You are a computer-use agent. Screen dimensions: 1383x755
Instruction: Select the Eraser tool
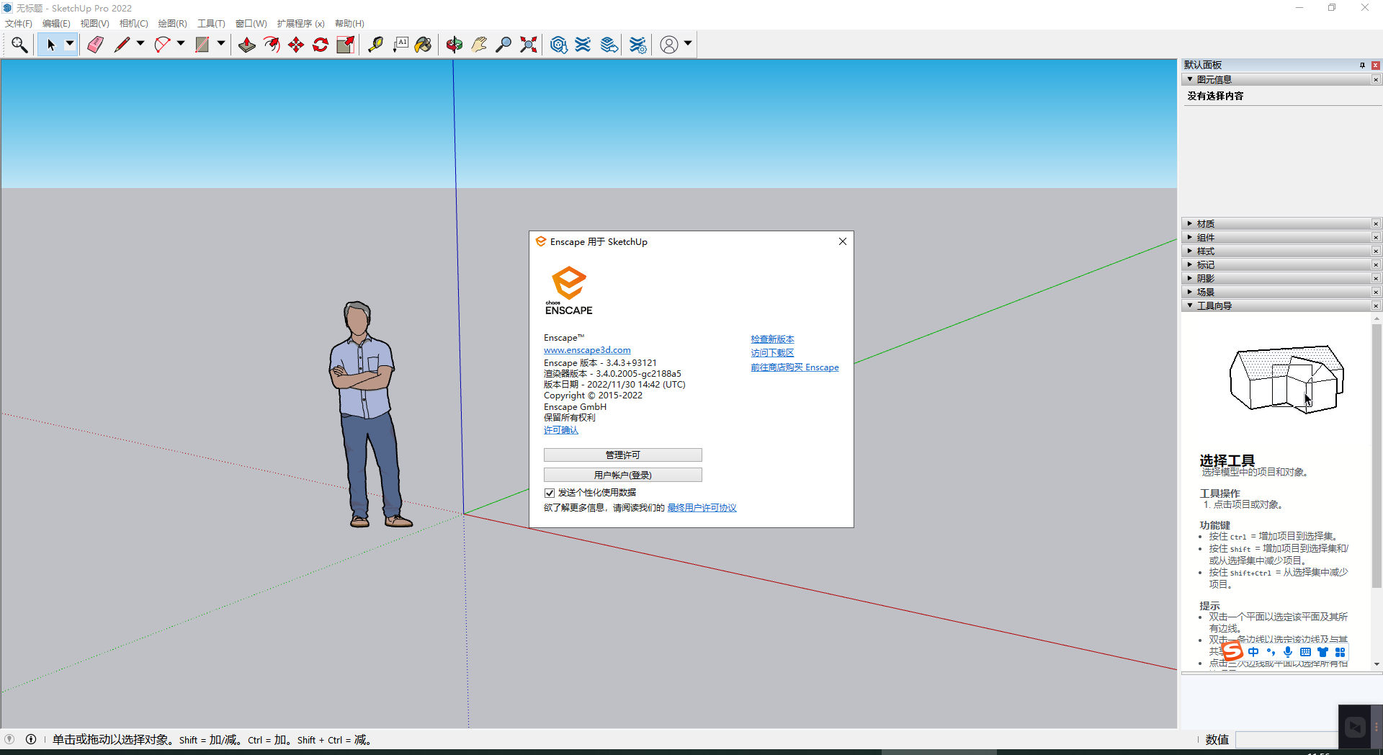[95, 45]
